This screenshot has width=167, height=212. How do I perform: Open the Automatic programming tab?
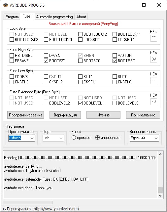(x=54, y=17)
